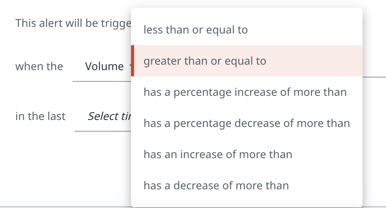
Task: Choose "has an increase of more than"
Action: (218, 155)
